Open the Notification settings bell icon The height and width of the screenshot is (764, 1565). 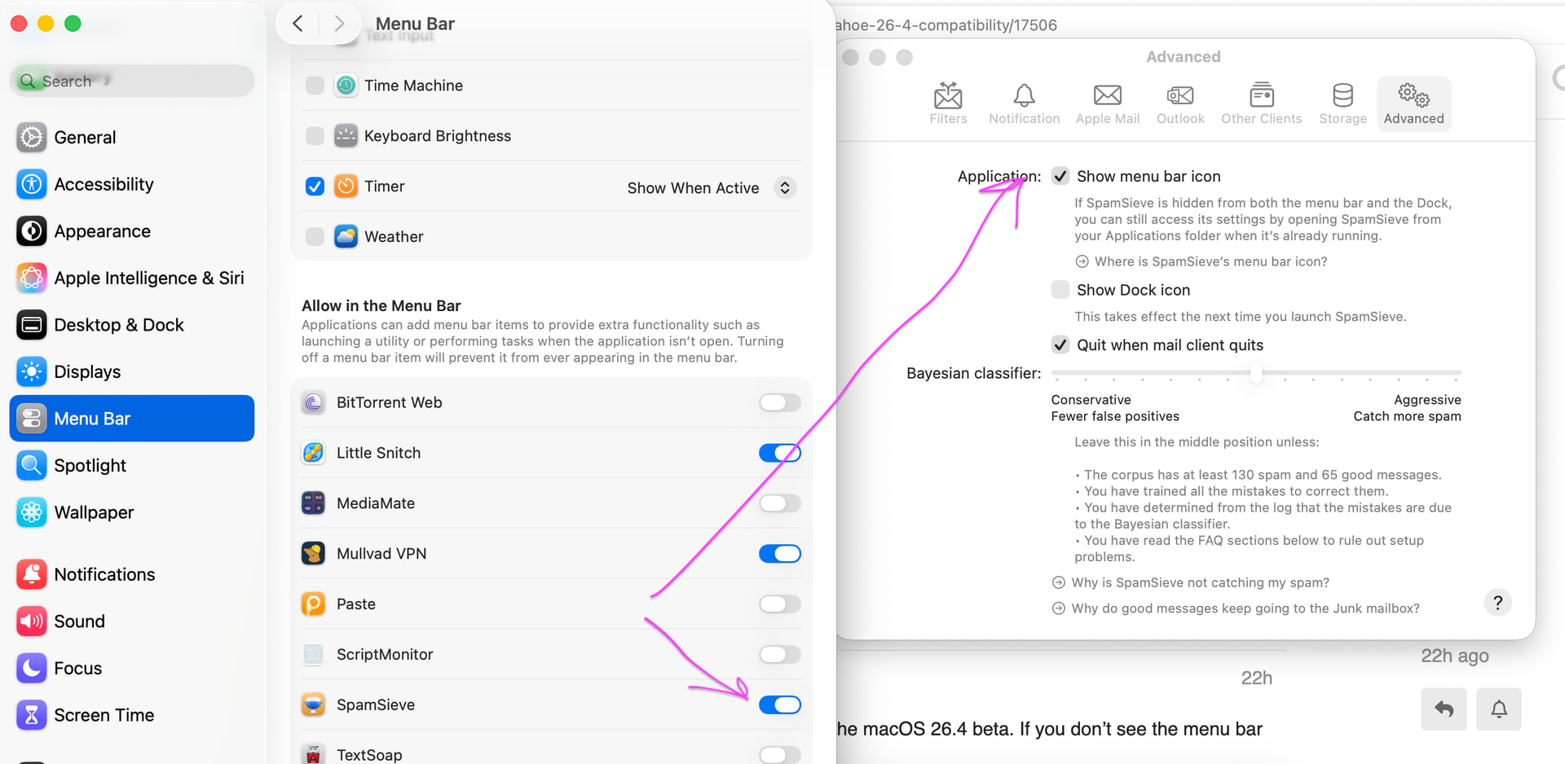[1024, 103]
